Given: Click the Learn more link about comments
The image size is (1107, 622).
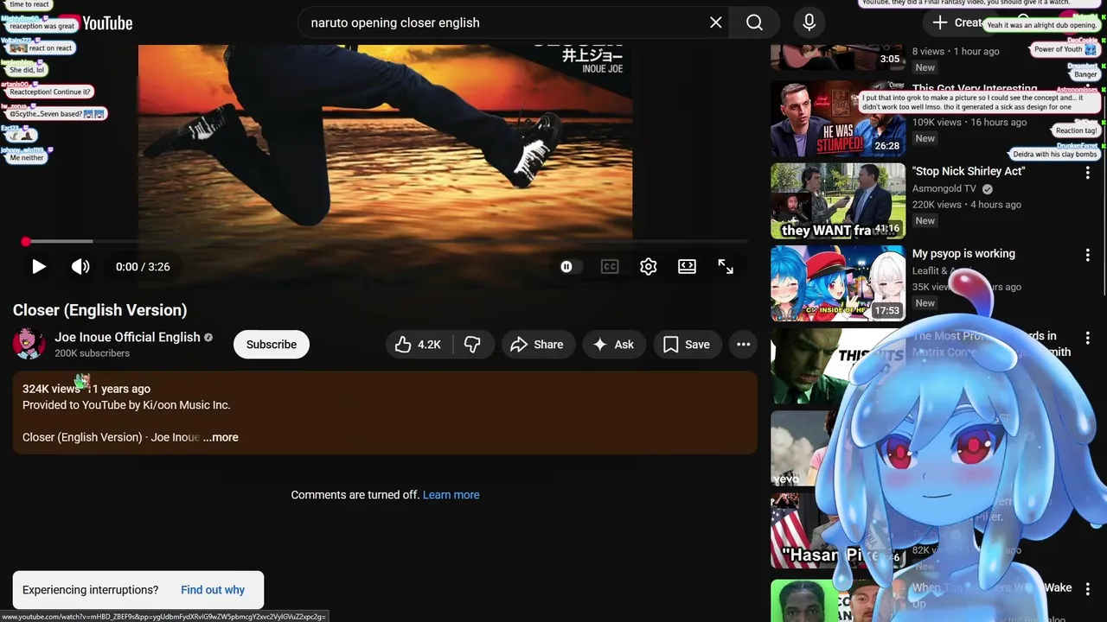Looking at the screenshot, I should pyautogui.click(x=451, y=495).
